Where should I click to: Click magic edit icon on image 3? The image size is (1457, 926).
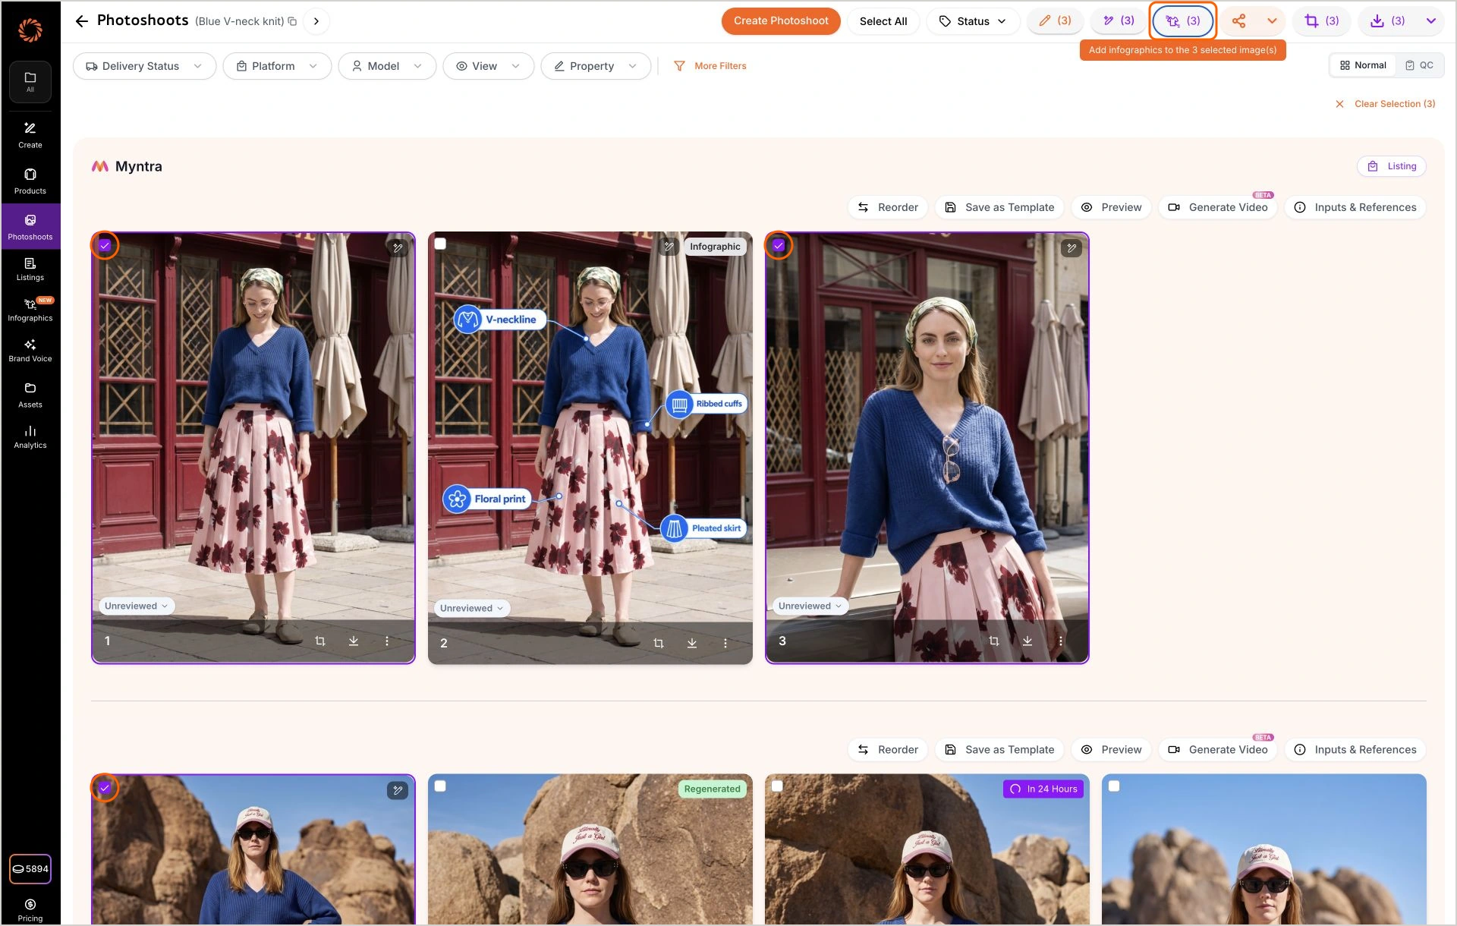point(1072,248)
